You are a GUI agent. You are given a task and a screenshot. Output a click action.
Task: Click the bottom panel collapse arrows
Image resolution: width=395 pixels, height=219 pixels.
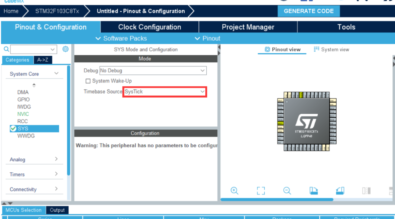(x=7, y=203)
